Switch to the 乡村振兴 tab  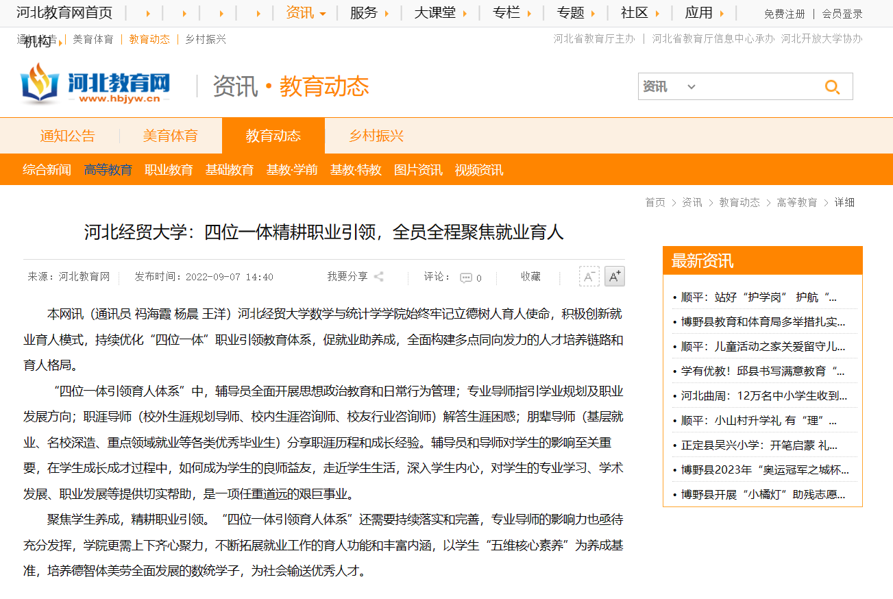point(376,136)
